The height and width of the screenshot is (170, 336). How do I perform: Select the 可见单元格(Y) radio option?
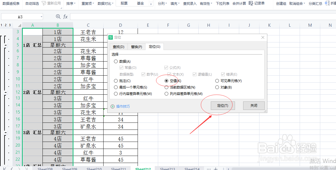click(217, 81)
